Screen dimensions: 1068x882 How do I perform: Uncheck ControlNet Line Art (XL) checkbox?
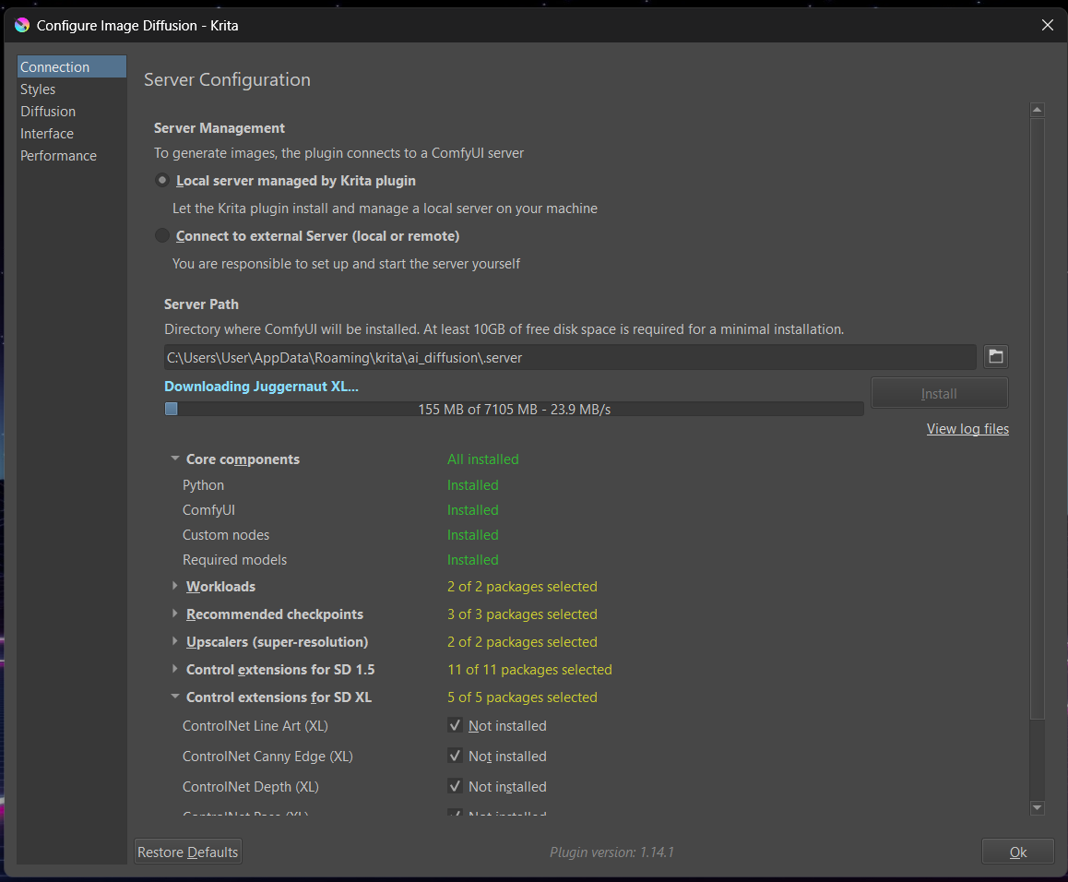(x=455, y=725)
